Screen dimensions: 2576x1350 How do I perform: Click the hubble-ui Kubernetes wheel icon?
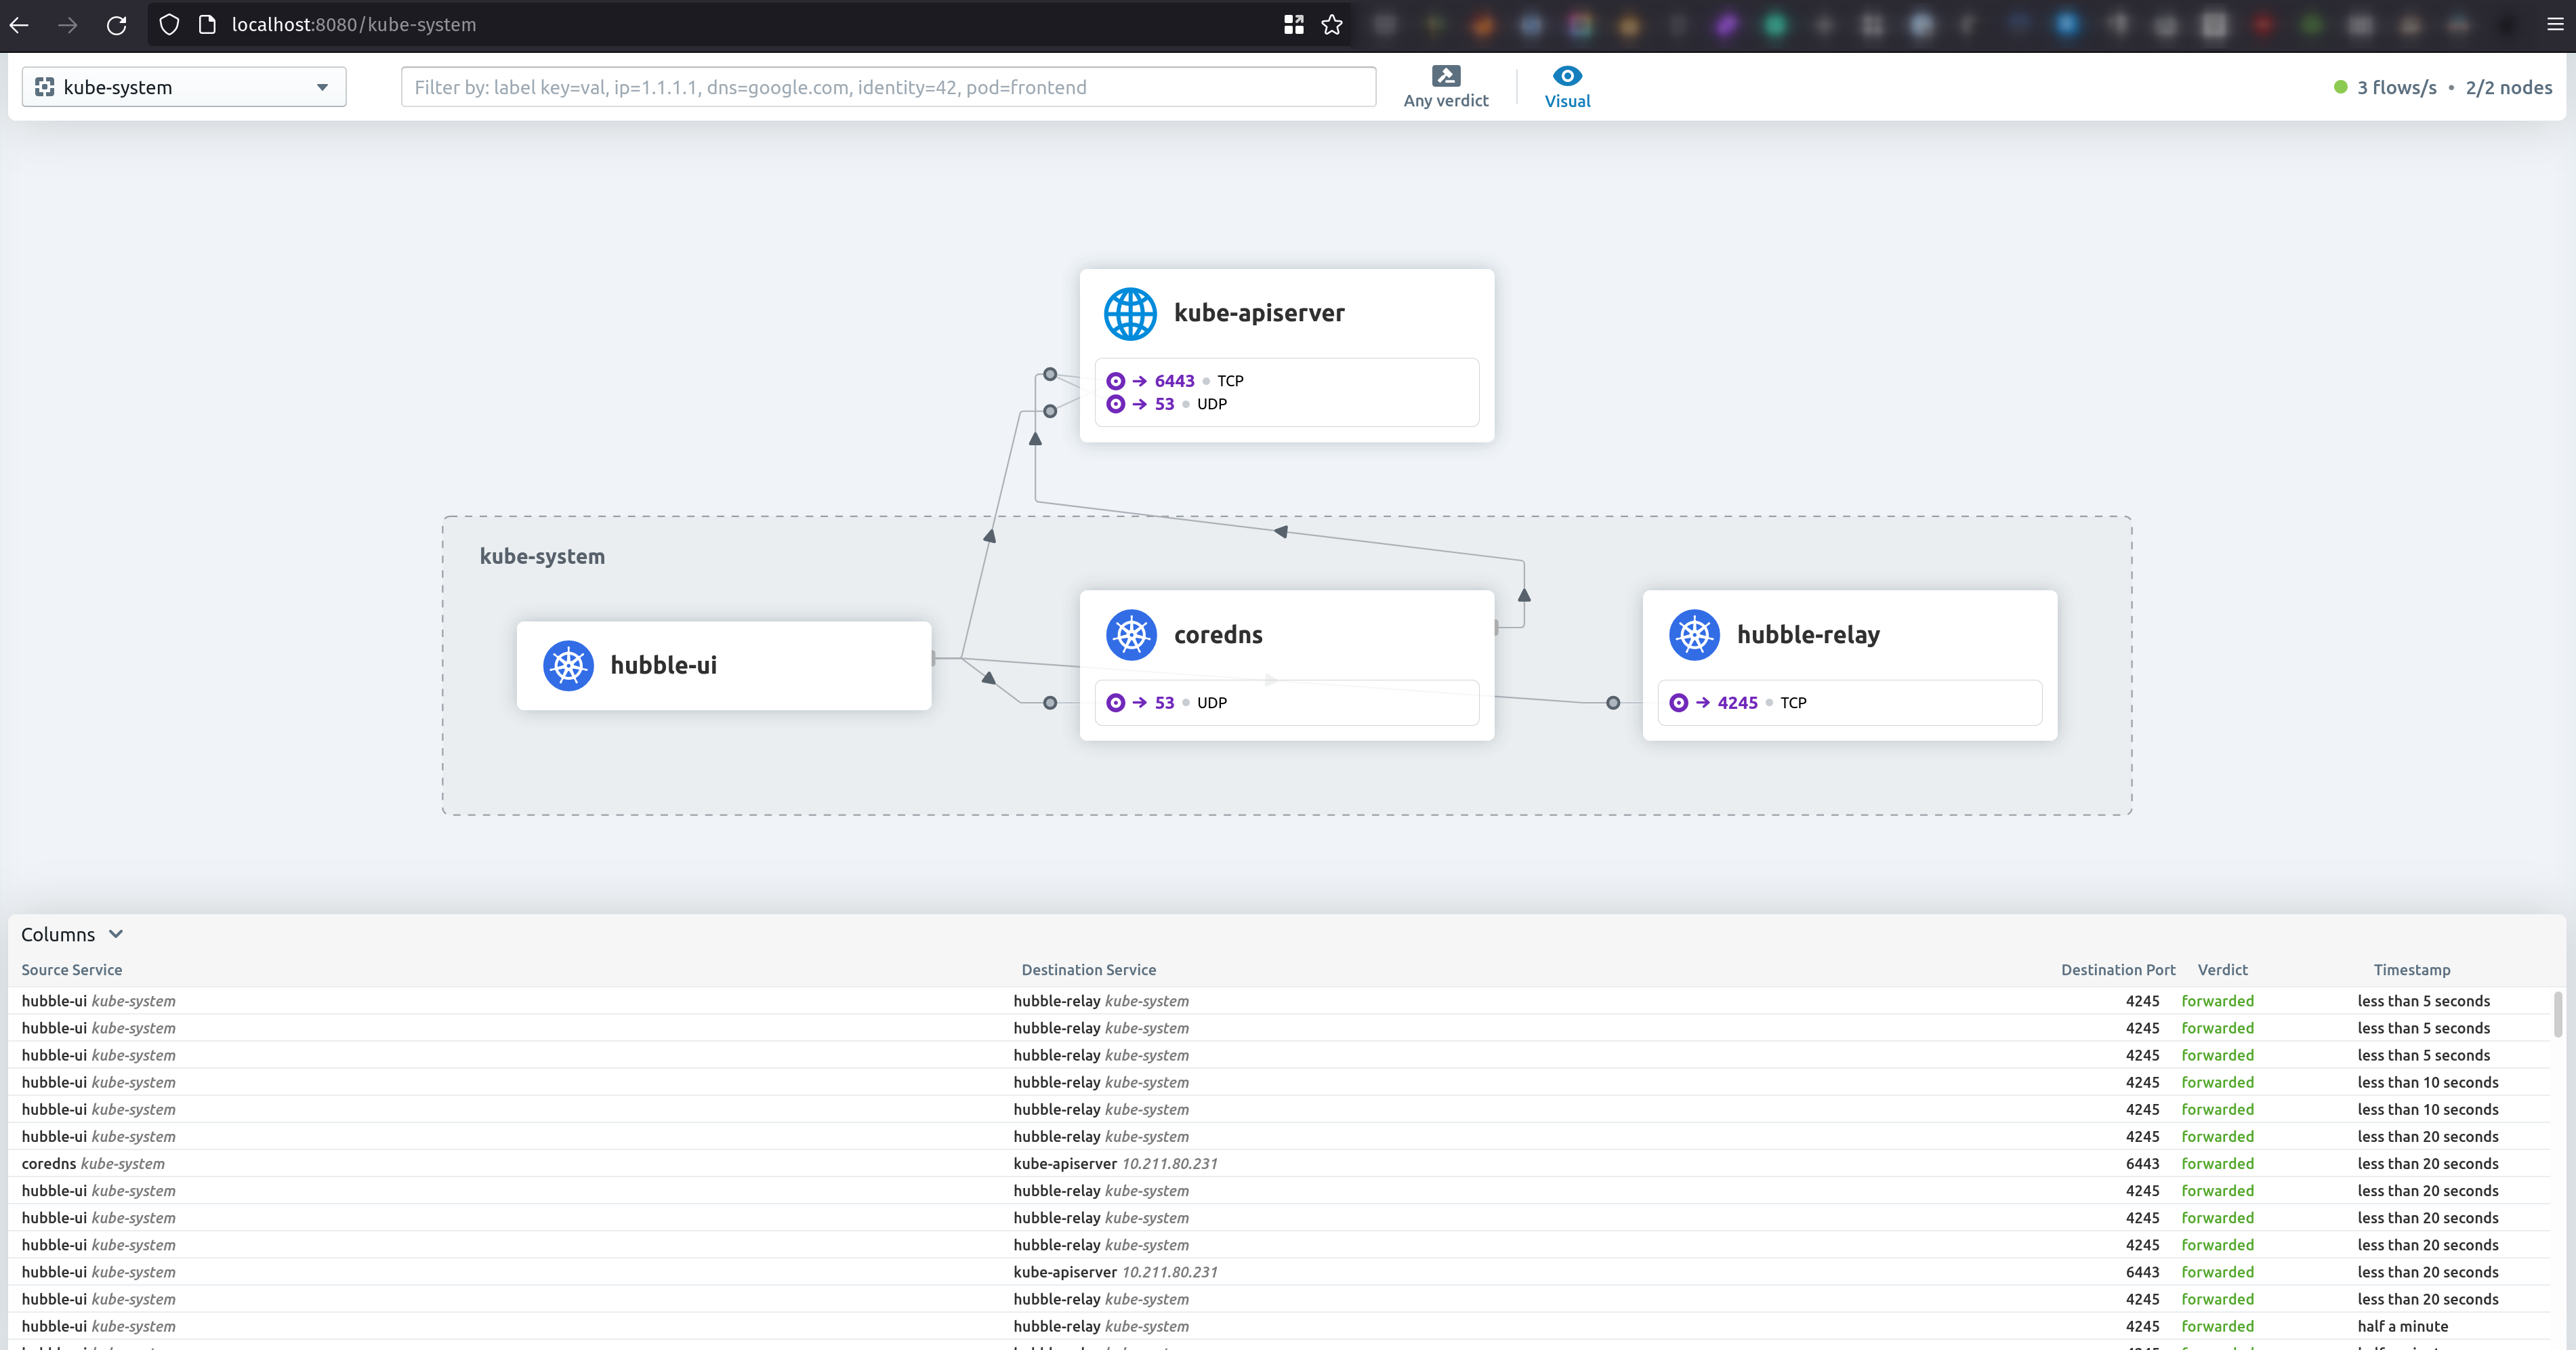coord(568,666)
